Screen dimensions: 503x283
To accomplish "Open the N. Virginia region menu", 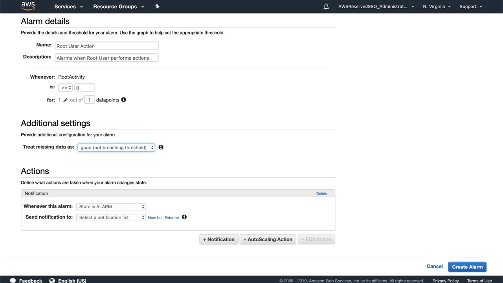I will (x=437, y=7).
